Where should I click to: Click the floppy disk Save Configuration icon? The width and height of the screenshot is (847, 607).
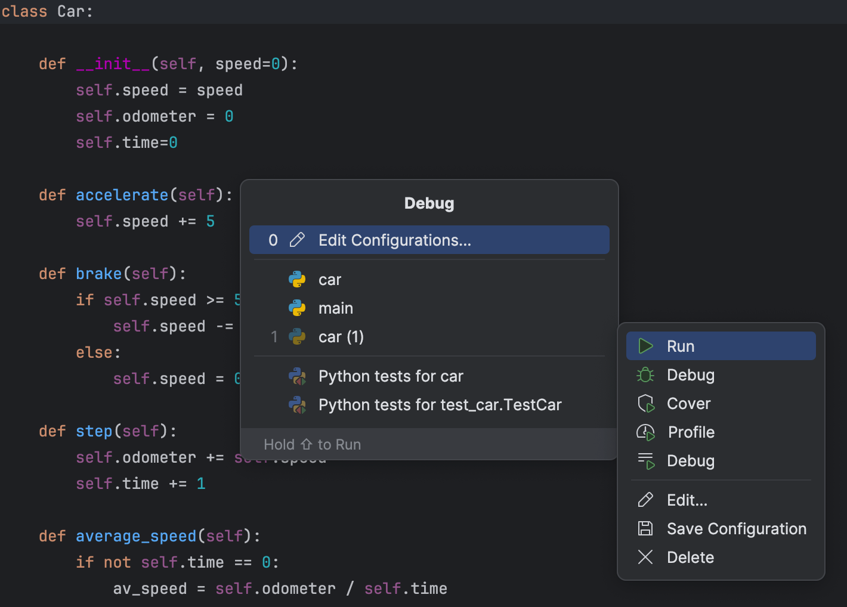[x=646, y=528]
